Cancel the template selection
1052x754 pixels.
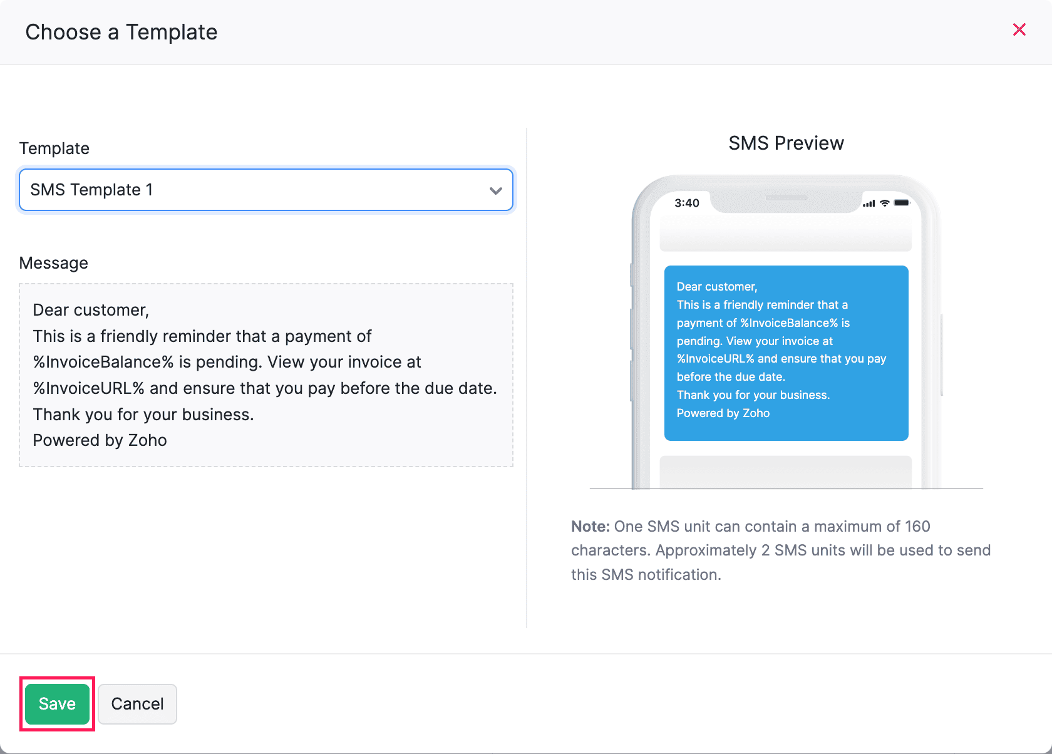coord(137,704)
